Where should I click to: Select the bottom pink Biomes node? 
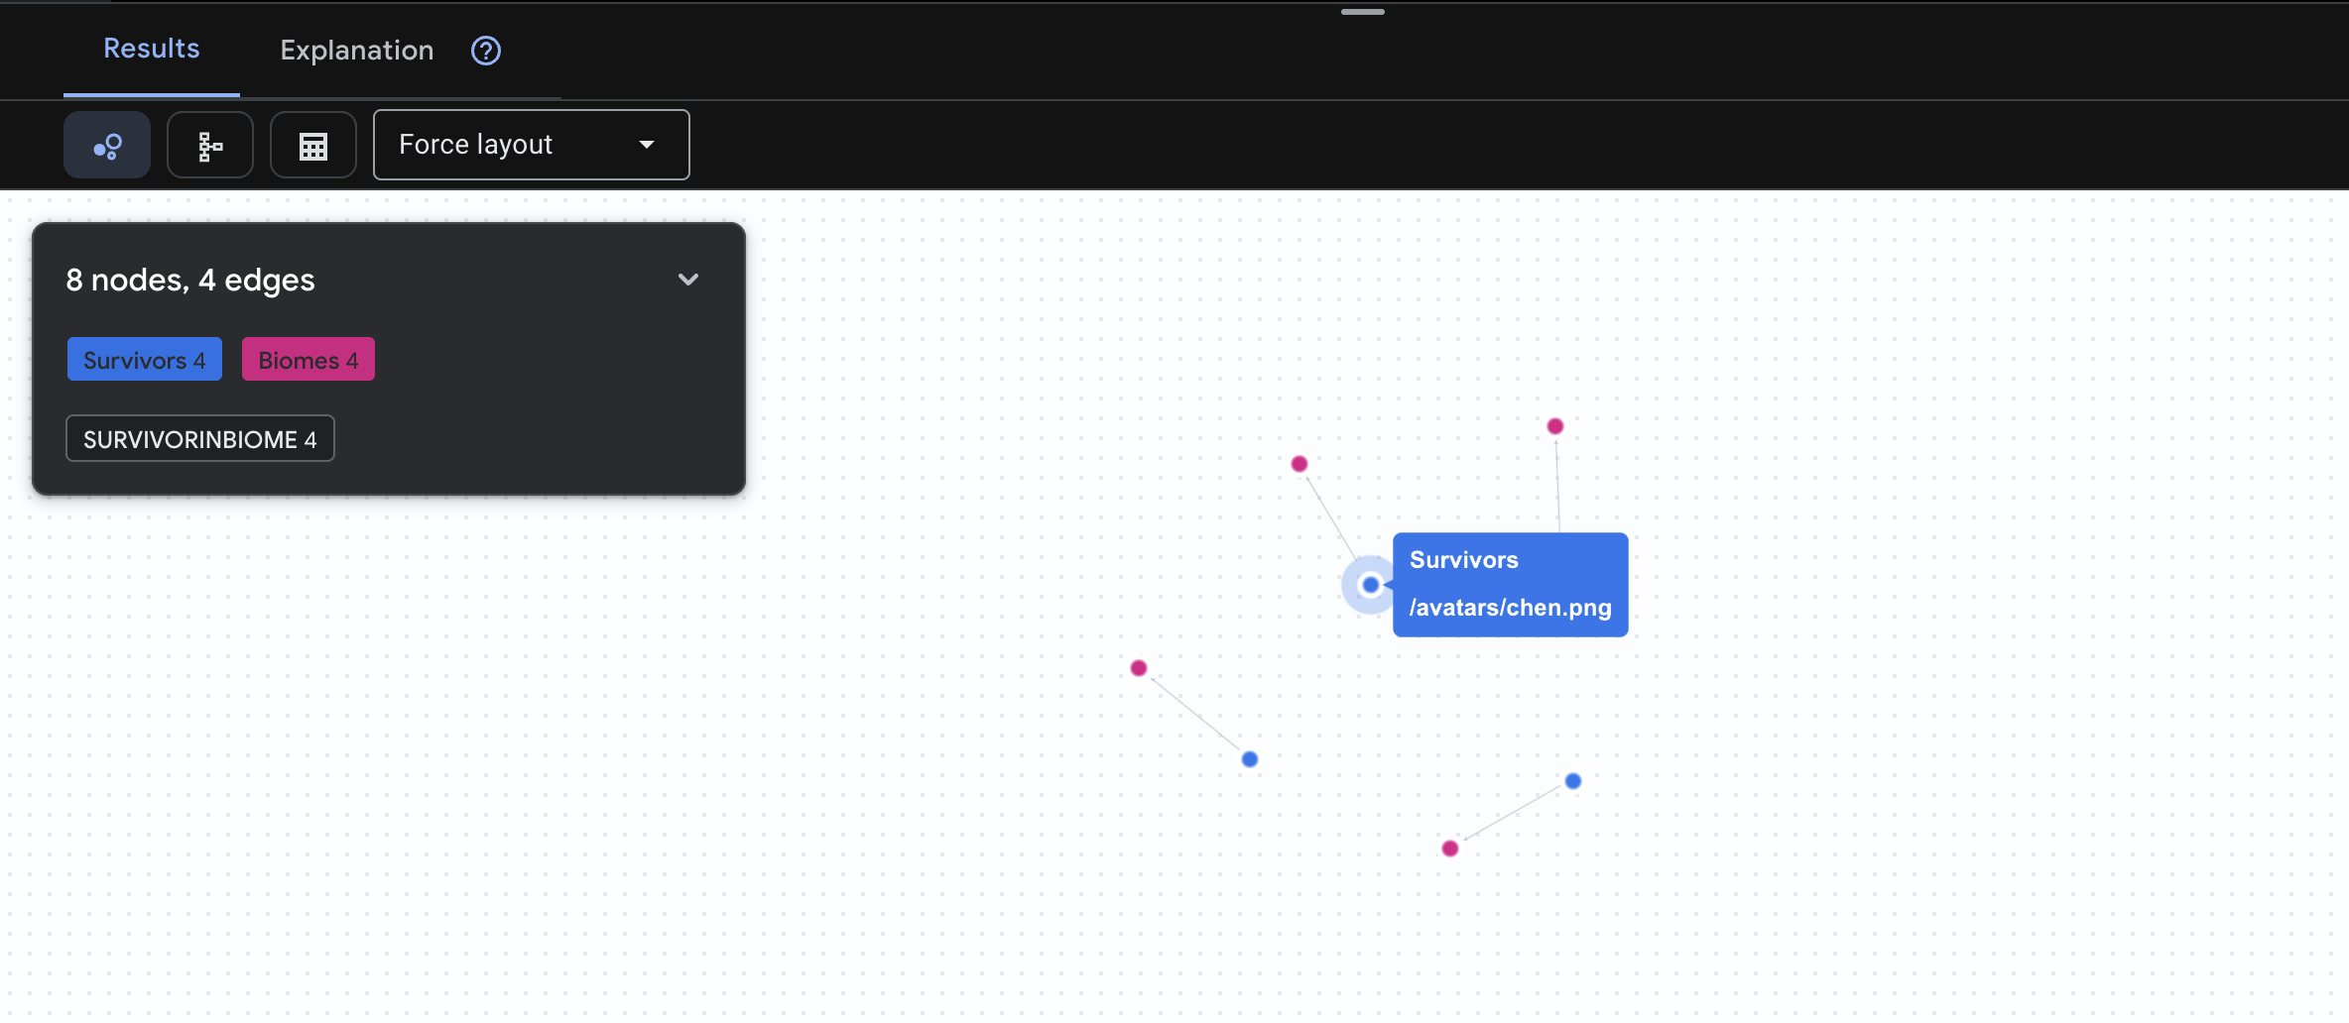(x=1450, y=849)
